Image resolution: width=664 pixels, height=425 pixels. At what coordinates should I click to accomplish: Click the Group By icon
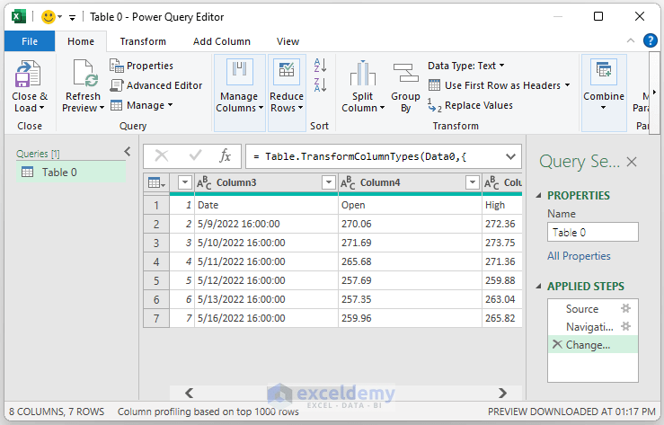click(x=405, y=73)
